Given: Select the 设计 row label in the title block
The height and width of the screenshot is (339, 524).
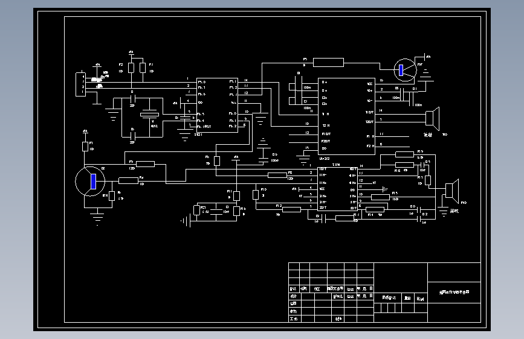Looking at the screenshot, I should point(294,296).
